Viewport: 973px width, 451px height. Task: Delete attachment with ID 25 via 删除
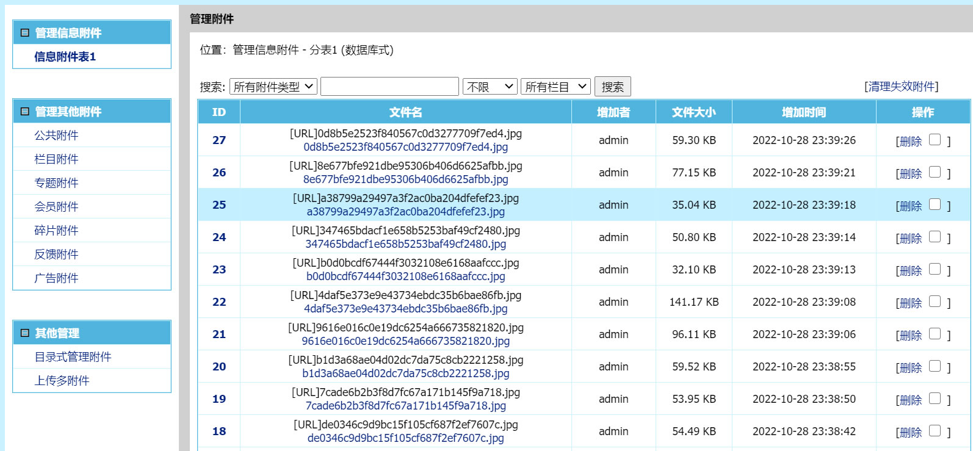click(x=911, y=206)
